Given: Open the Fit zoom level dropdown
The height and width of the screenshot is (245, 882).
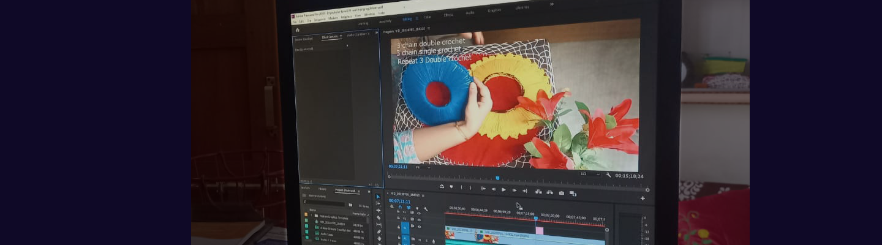Looking at the screenshot, I should click(x=420, y=167).
